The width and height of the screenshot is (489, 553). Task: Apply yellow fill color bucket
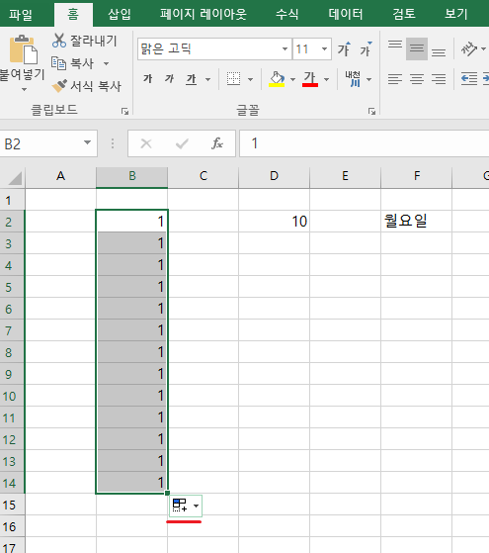point(277,79)
